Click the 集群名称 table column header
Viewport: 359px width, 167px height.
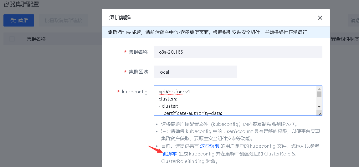click(x=36, y=39)
